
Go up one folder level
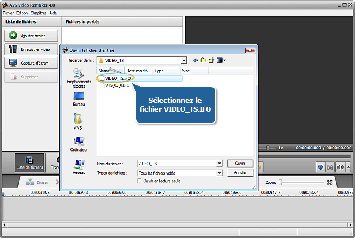click(203, 60)
